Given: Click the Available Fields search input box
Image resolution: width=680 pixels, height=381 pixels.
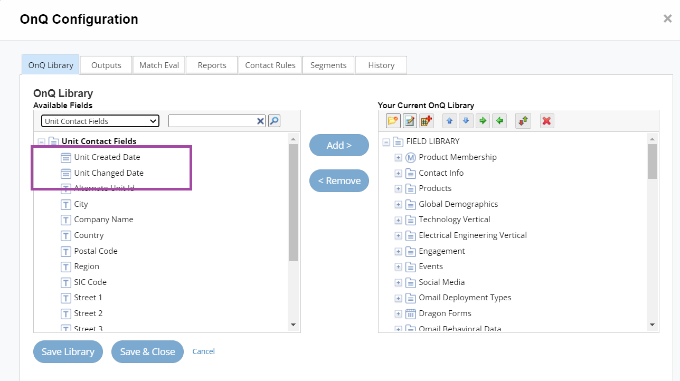Looking at the screenshot, I should pos(212,121).
